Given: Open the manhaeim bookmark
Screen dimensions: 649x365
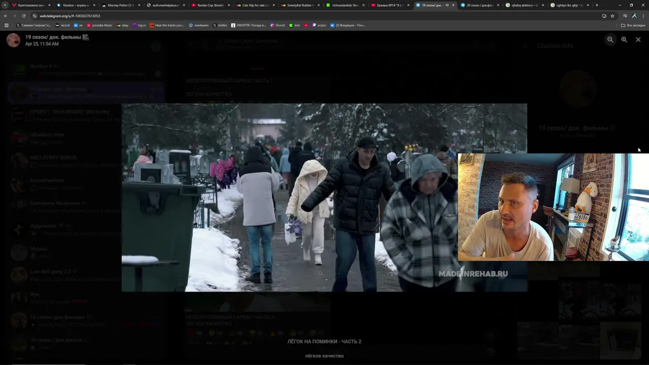Looking at the screenshot, I should pyautogui.click(x=199, y=25).
